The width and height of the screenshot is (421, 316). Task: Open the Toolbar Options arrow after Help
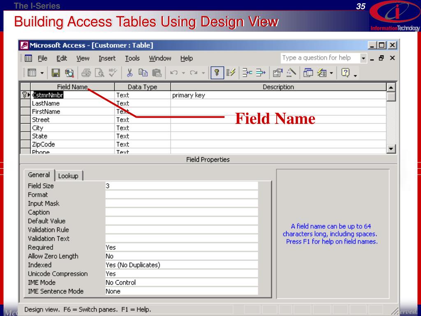point(355,76)
